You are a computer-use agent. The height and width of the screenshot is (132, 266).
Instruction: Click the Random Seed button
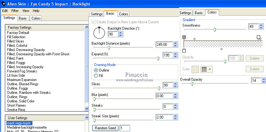(x=105, y=128)
